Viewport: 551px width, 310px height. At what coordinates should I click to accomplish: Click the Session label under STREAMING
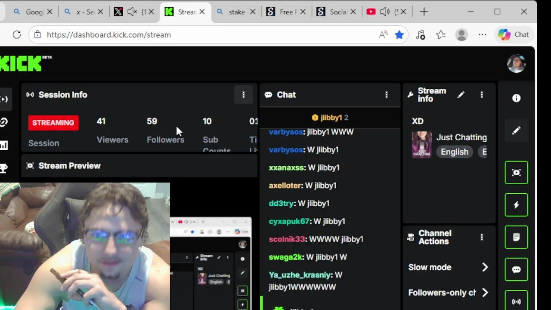tap(44, 143)
